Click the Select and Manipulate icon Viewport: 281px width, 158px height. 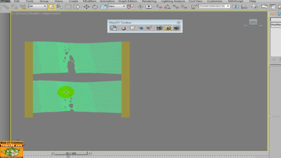point(140,7)
